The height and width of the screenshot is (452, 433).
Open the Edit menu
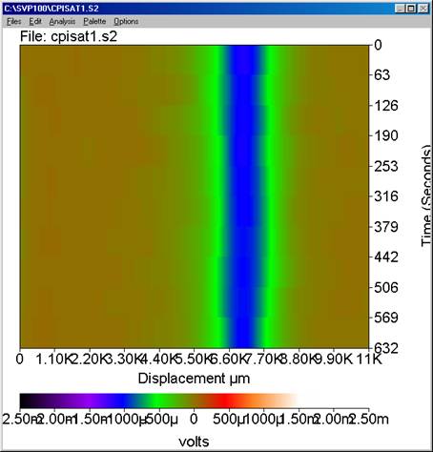[x=35, y=21]
